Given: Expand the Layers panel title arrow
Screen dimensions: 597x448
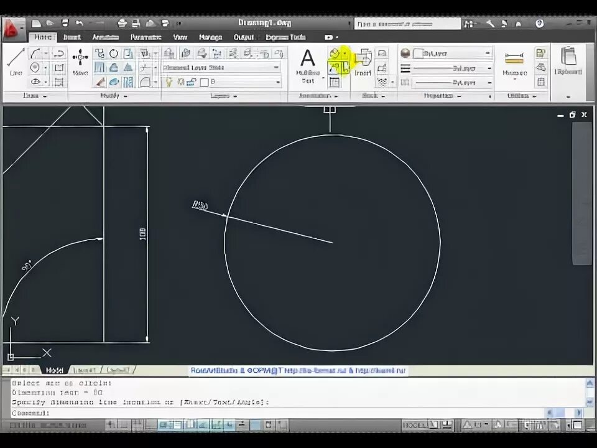Looking at the screenshot, I should [235, 96].
